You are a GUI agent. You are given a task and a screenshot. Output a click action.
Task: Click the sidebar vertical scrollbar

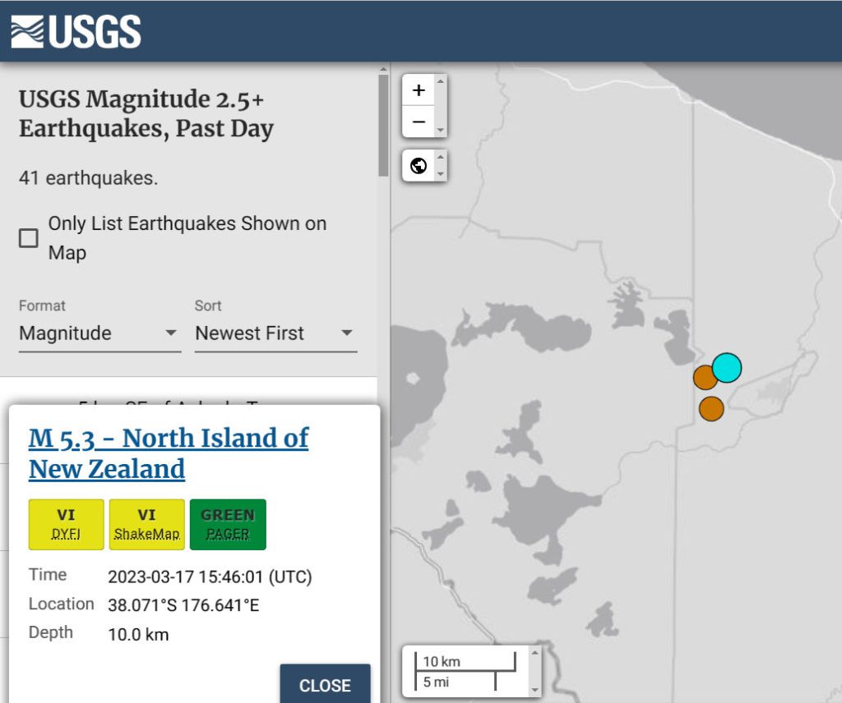[x=383, y=123]
